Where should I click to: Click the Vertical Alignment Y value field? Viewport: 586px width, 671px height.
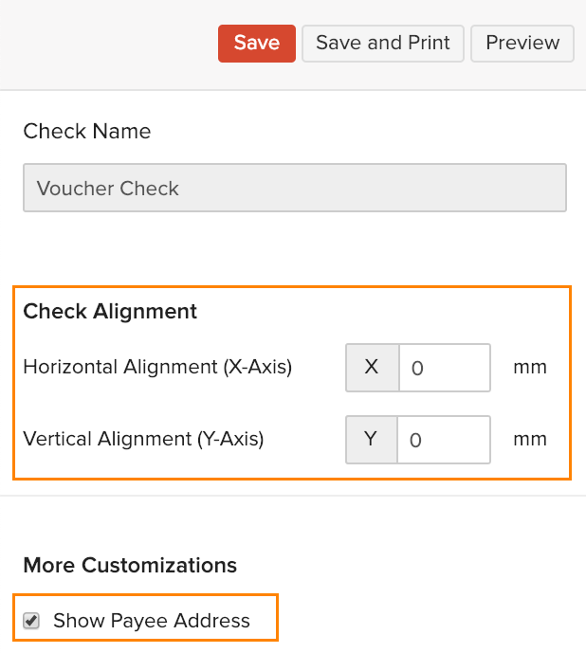tap(443, 440)
